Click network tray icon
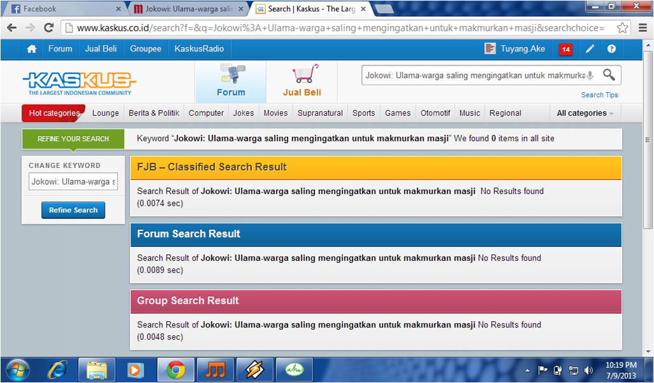654x383 pixels. tap(574, 370)
